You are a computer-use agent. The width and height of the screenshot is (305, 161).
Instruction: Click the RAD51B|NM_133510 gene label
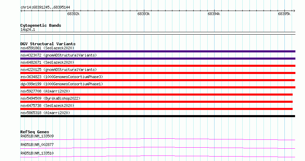37,153
